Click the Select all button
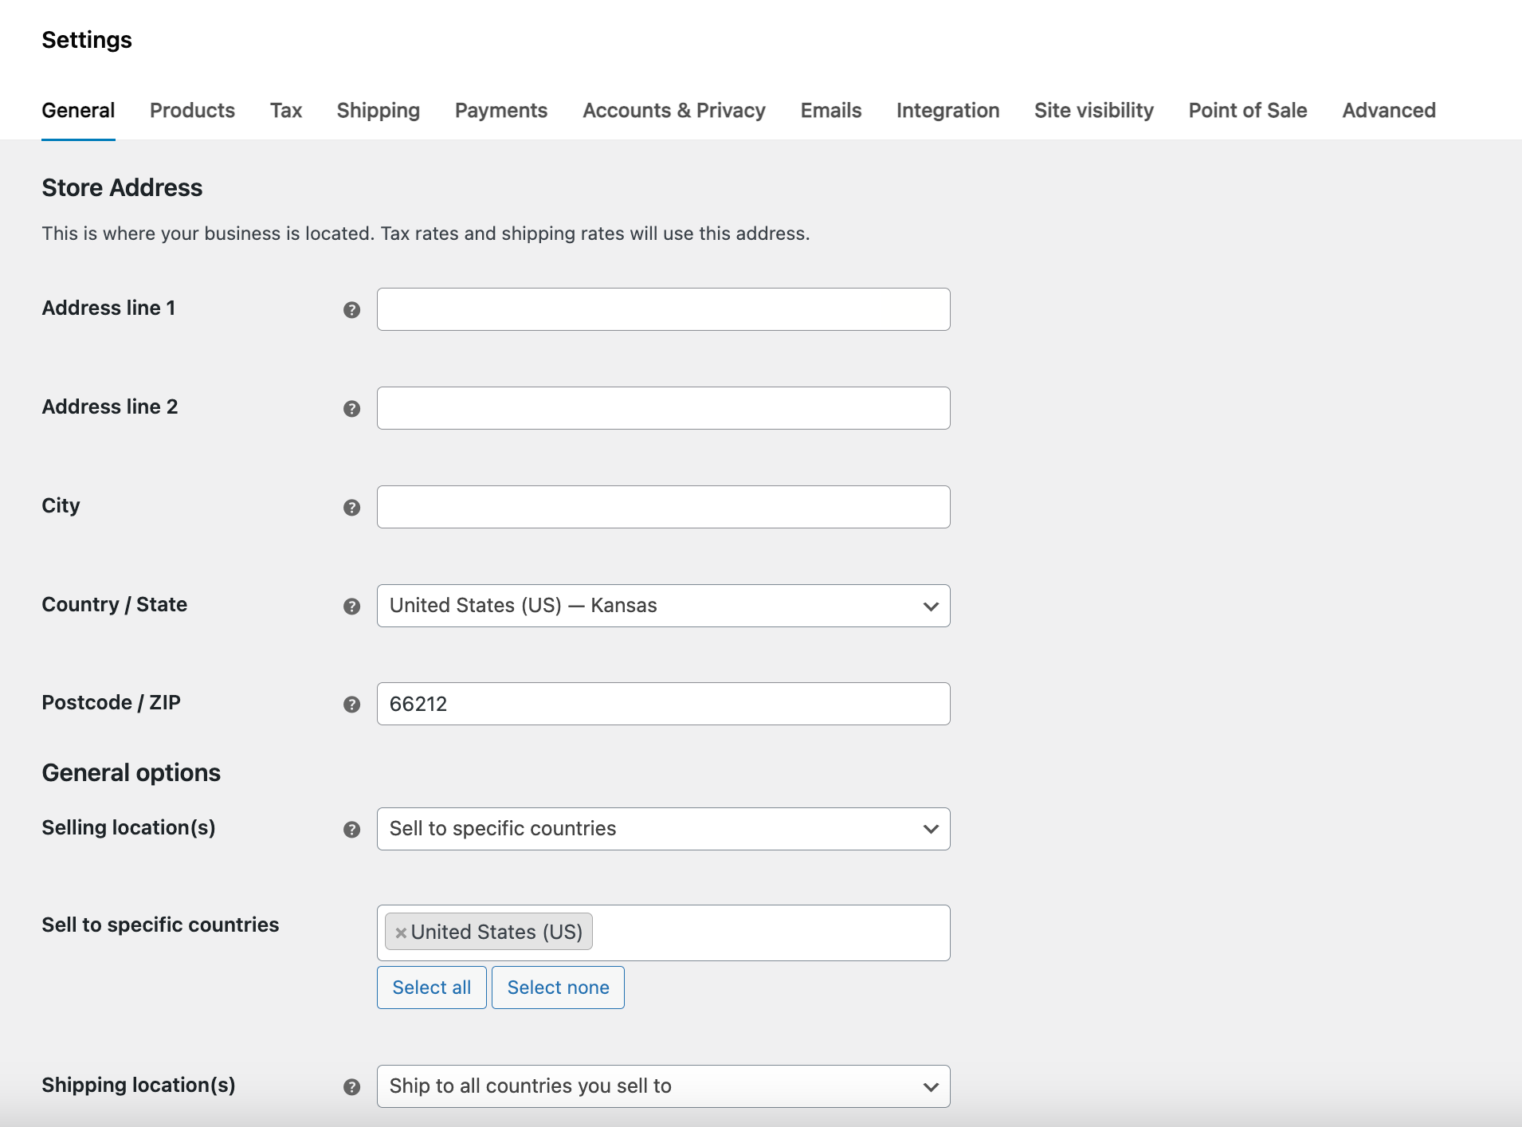The width and height of the screenshot is (1522, 1127). (x=431, y=987)
